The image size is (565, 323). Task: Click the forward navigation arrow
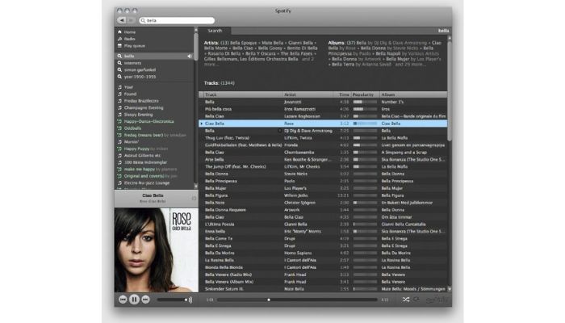pos(131,20)
